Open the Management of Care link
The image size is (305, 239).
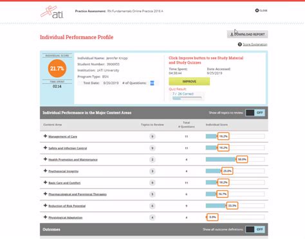62,137
